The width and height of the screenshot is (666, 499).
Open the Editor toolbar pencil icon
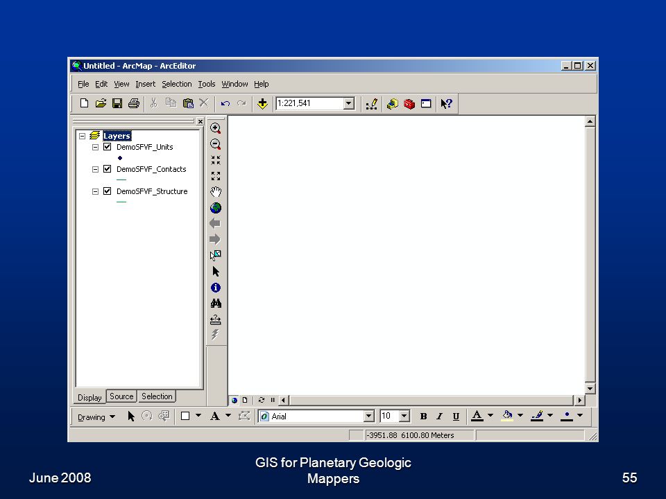click(372, 103)
